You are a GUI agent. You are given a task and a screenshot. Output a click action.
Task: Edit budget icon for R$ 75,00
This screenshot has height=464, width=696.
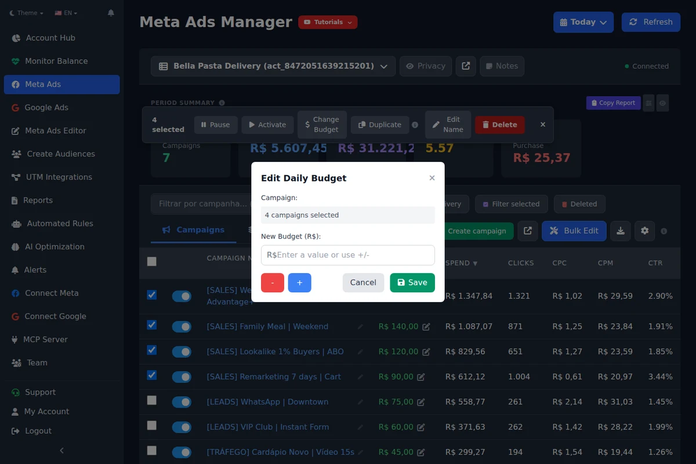(421, 402)
